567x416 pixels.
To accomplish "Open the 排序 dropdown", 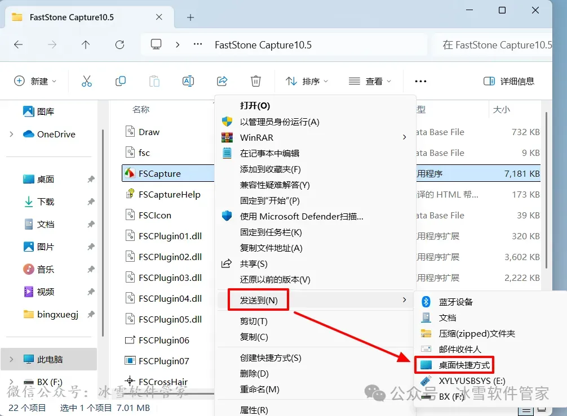I will pos(307,81).
